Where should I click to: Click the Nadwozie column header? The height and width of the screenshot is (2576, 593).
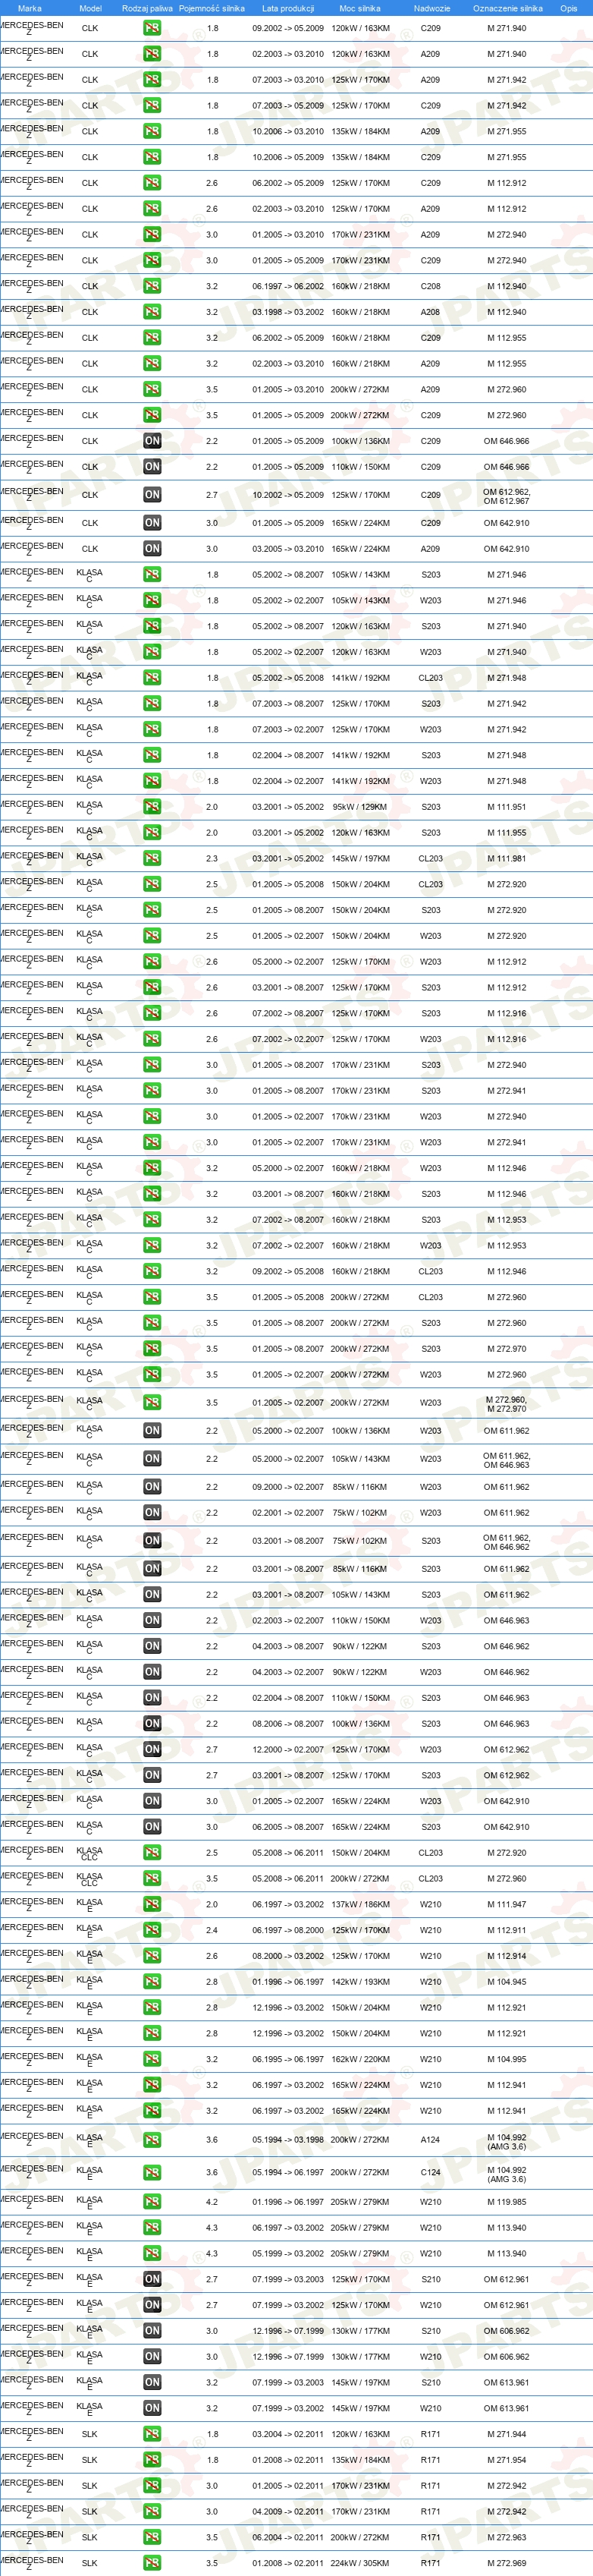[431, 8]
